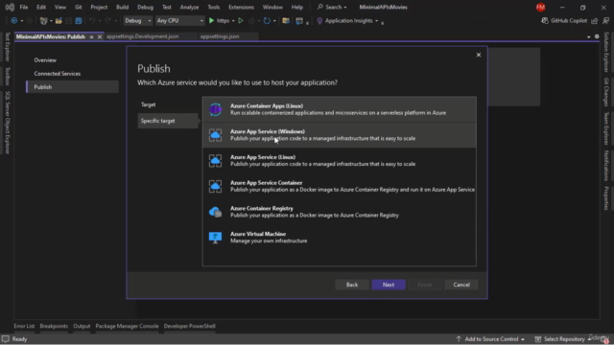
Task: Open the File menu
Action: coord(24,7)
